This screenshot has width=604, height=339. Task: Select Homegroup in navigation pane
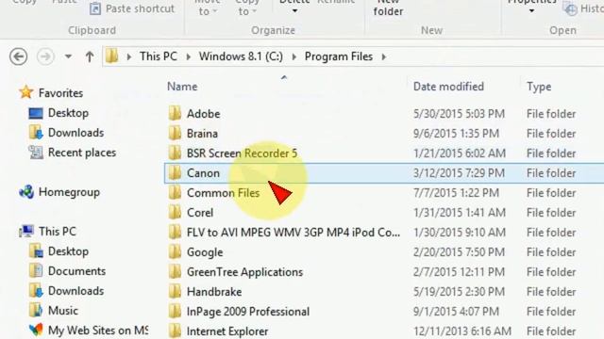point(69,192)
